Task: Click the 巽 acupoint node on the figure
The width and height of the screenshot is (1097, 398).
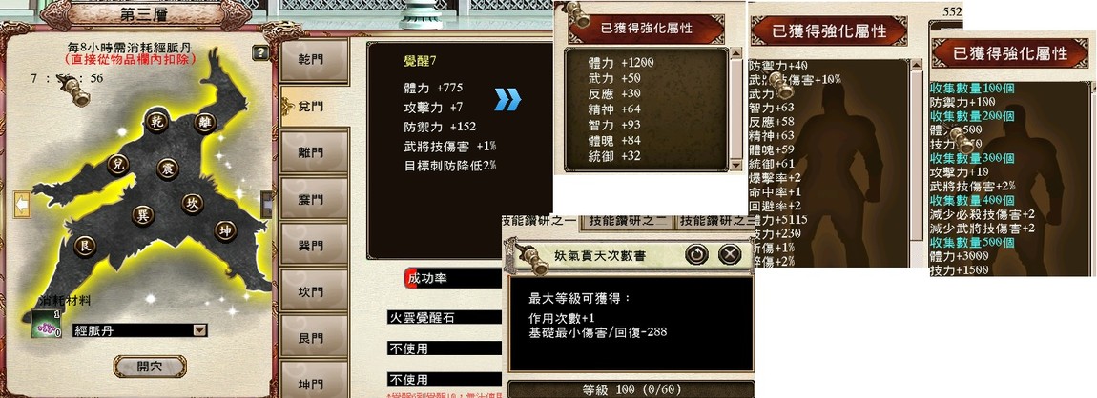Action: (143, 214)
